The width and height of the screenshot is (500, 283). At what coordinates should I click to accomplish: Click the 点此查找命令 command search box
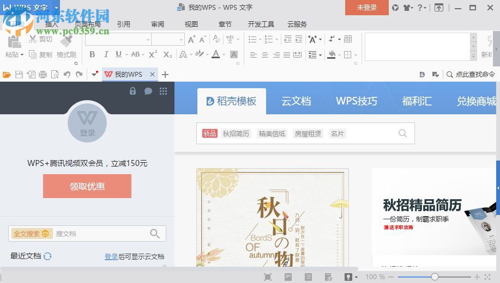[x=471, y=75]
